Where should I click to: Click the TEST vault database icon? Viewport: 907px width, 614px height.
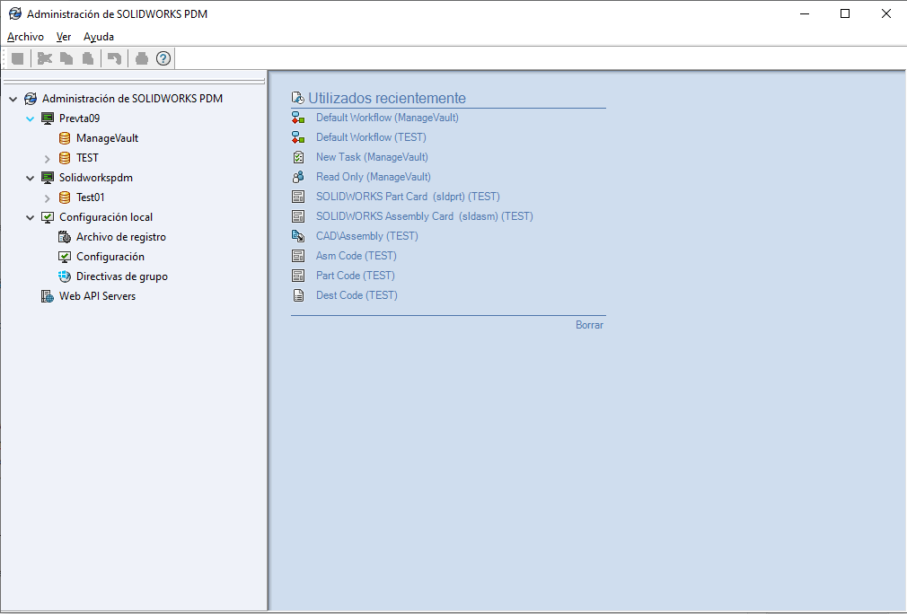[65, 158]
